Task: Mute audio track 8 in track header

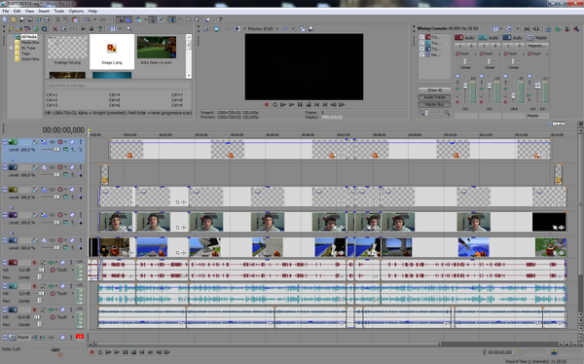Action: [63, 309]
